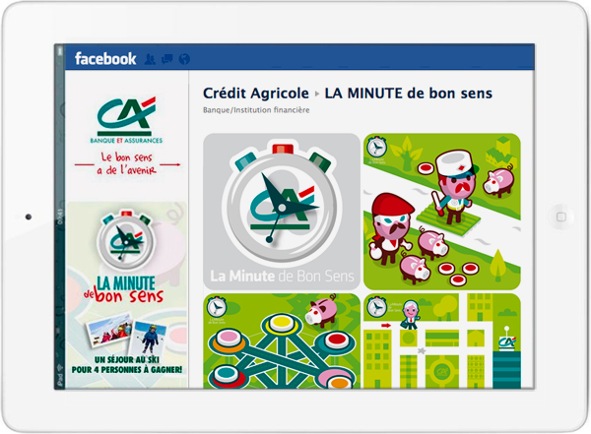This screenshot has height=434, width=591.
Task: Click the small stopwatch icon on Eiffel tower tile
Action: click(217, 307)
